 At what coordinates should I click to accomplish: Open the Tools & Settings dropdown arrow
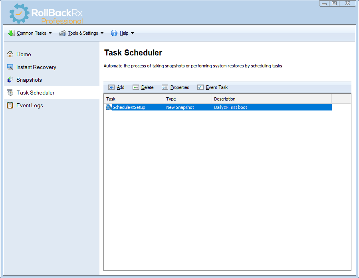[x=102, y=33]
